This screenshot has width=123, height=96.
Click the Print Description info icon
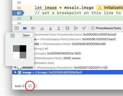[x=36, y=86]
